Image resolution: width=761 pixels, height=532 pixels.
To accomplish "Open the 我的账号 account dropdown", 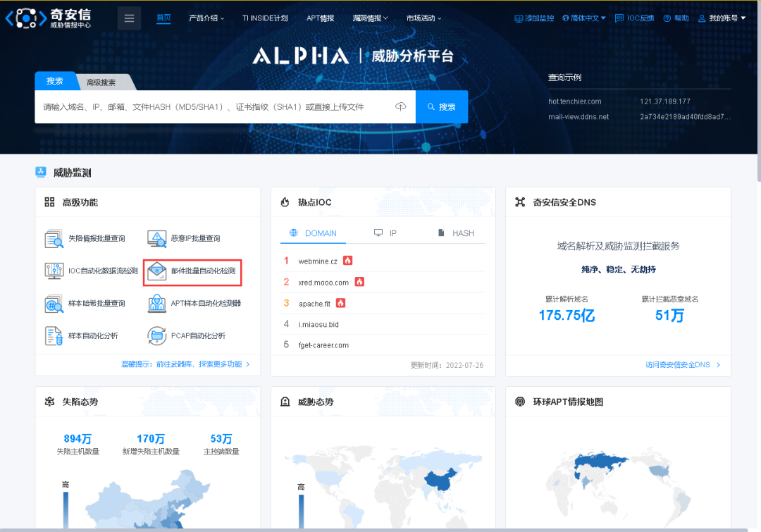I will [722, 18].
